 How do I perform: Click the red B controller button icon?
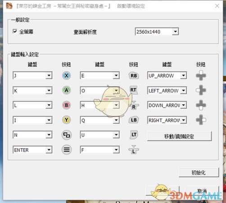point(66,105)
